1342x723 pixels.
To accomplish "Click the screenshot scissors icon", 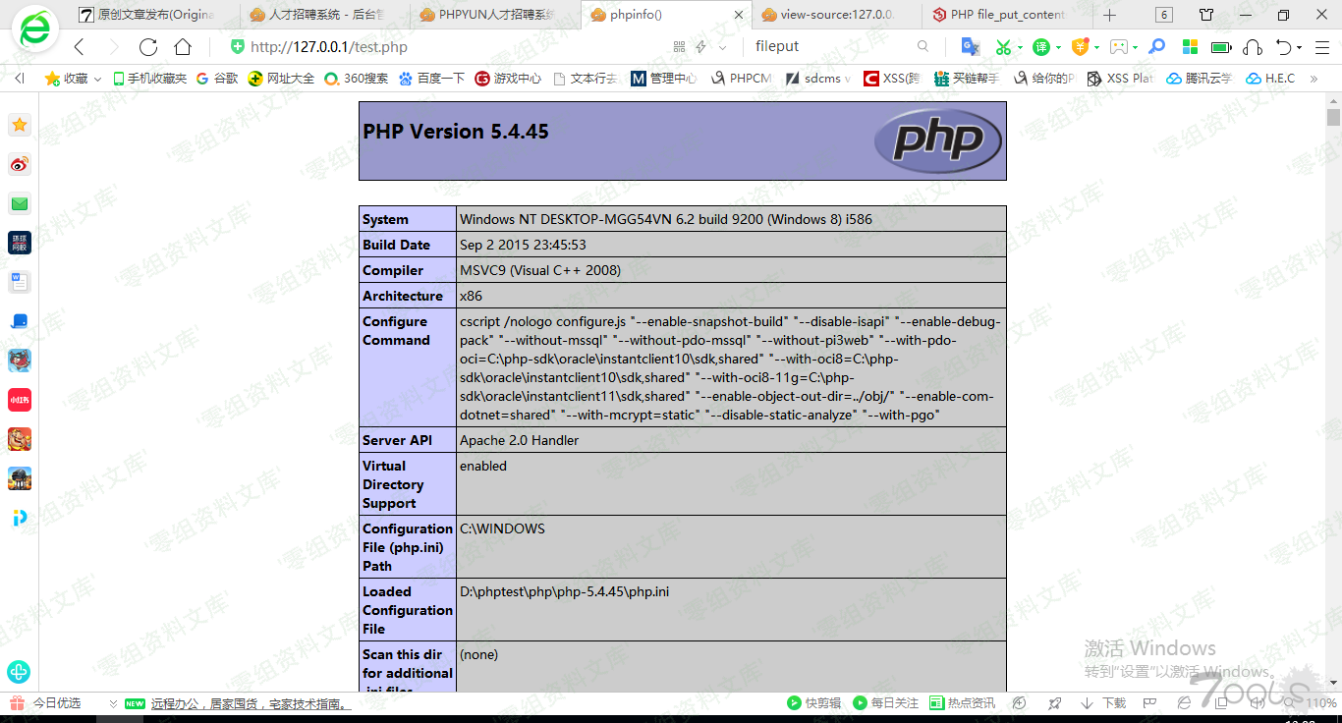I will point(1002,47).
